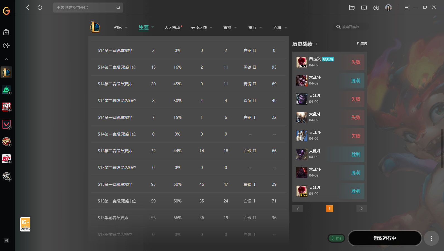This screenshot has height=251, width=444.
Task: Open the three-dot more options button
Action: point(431,238)
